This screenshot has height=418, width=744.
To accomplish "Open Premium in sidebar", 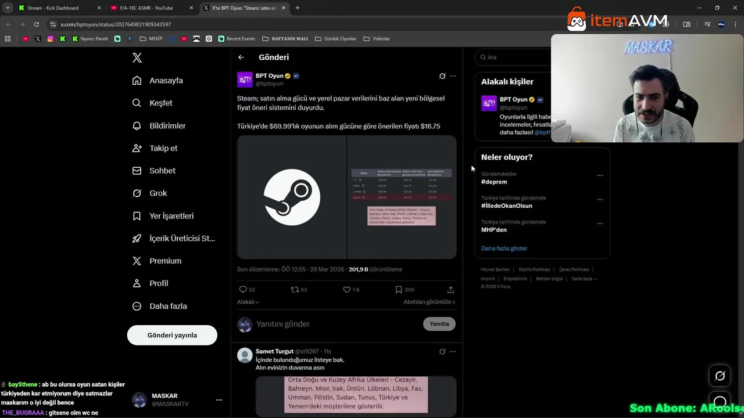I will [156, 261].
